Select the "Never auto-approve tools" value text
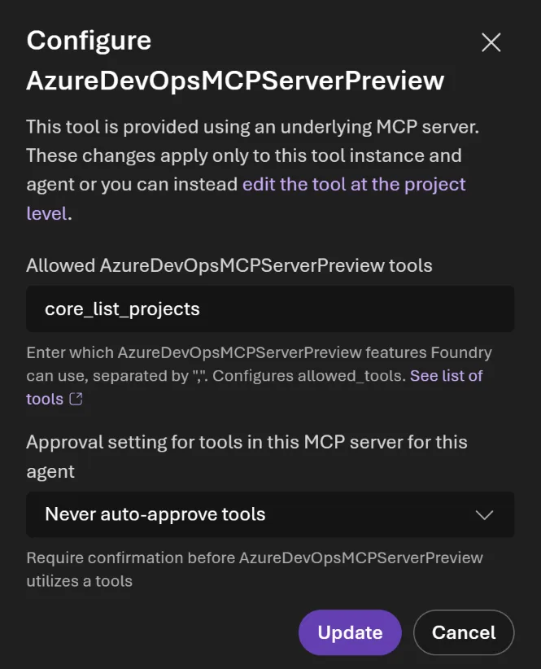The width and height of the screenshot is (541, 669). tap(155, 514)
